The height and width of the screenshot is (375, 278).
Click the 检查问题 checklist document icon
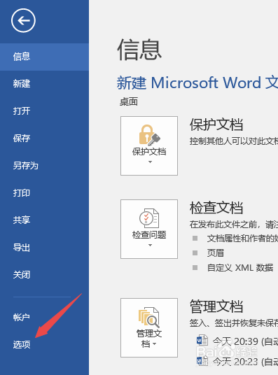[149, 218]
